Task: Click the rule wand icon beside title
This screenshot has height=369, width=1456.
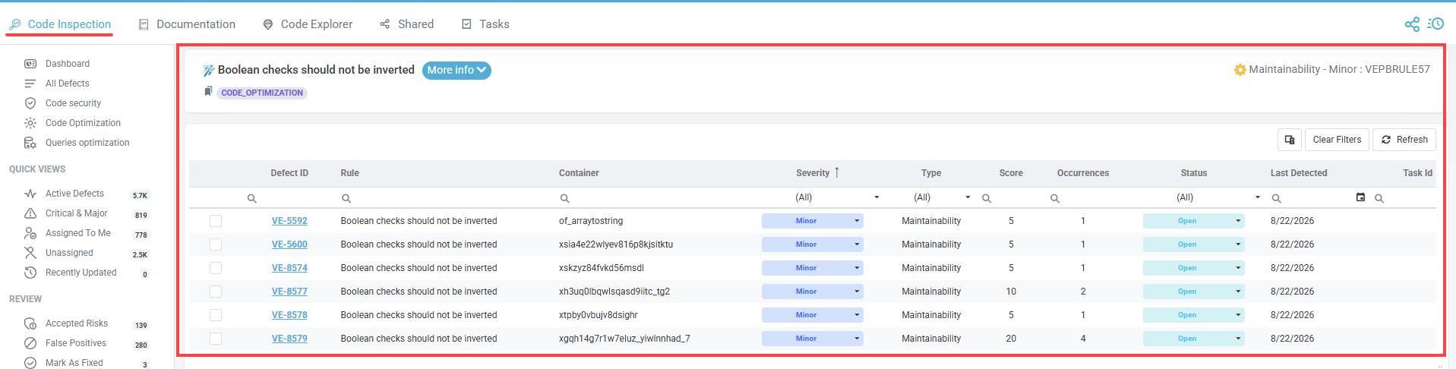Action: point(208,71)
